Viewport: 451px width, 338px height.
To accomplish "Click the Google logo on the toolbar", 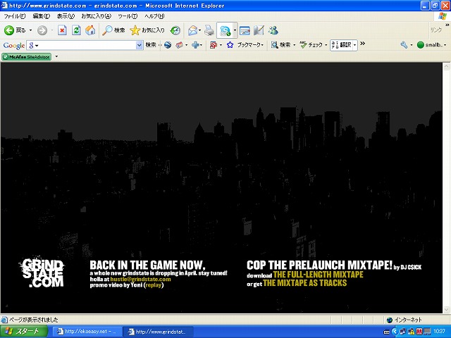I will tap(14, 45).
